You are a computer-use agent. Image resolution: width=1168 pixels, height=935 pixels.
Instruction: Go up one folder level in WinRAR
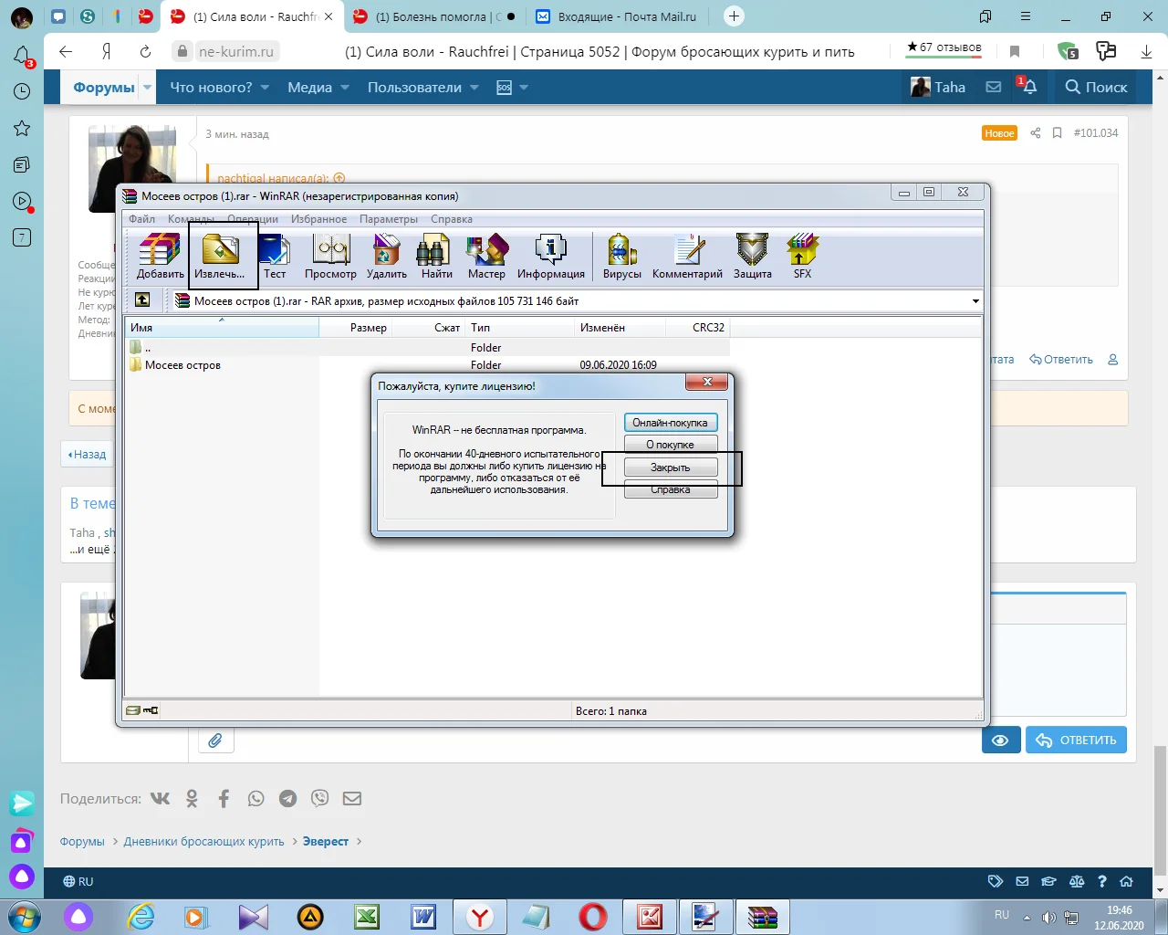[x=142, y=300]
